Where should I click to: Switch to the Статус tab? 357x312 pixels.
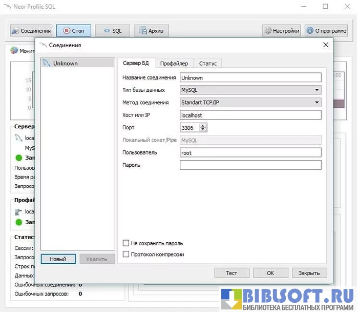(207, 63)
